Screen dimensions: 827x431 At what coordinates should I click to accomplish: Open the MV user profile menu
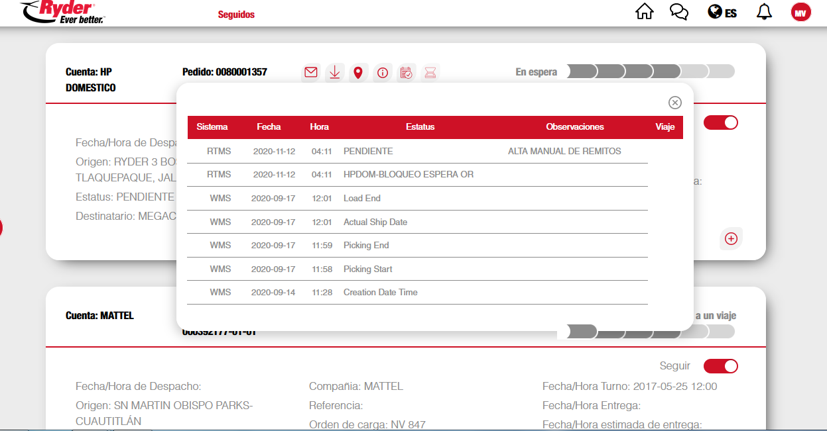point(800,12)
